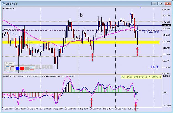Click the 0.00 indicator scale value
173x113 pixels.
point(164,92)
